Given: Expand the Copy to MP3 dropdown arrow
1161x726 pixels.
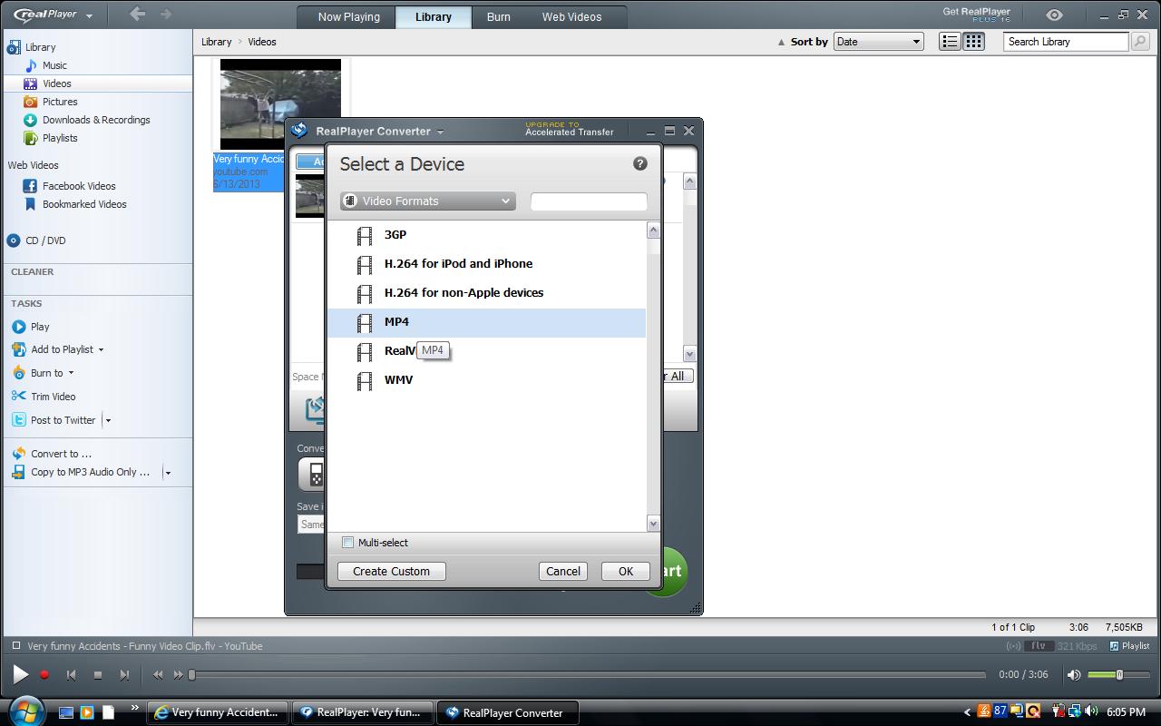Looking at the screenshot, I should 168,473.
